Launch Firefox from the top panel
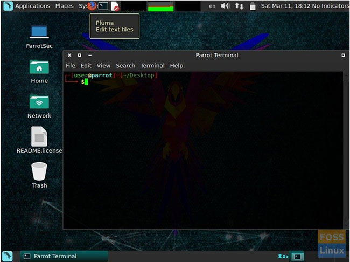 92,6
